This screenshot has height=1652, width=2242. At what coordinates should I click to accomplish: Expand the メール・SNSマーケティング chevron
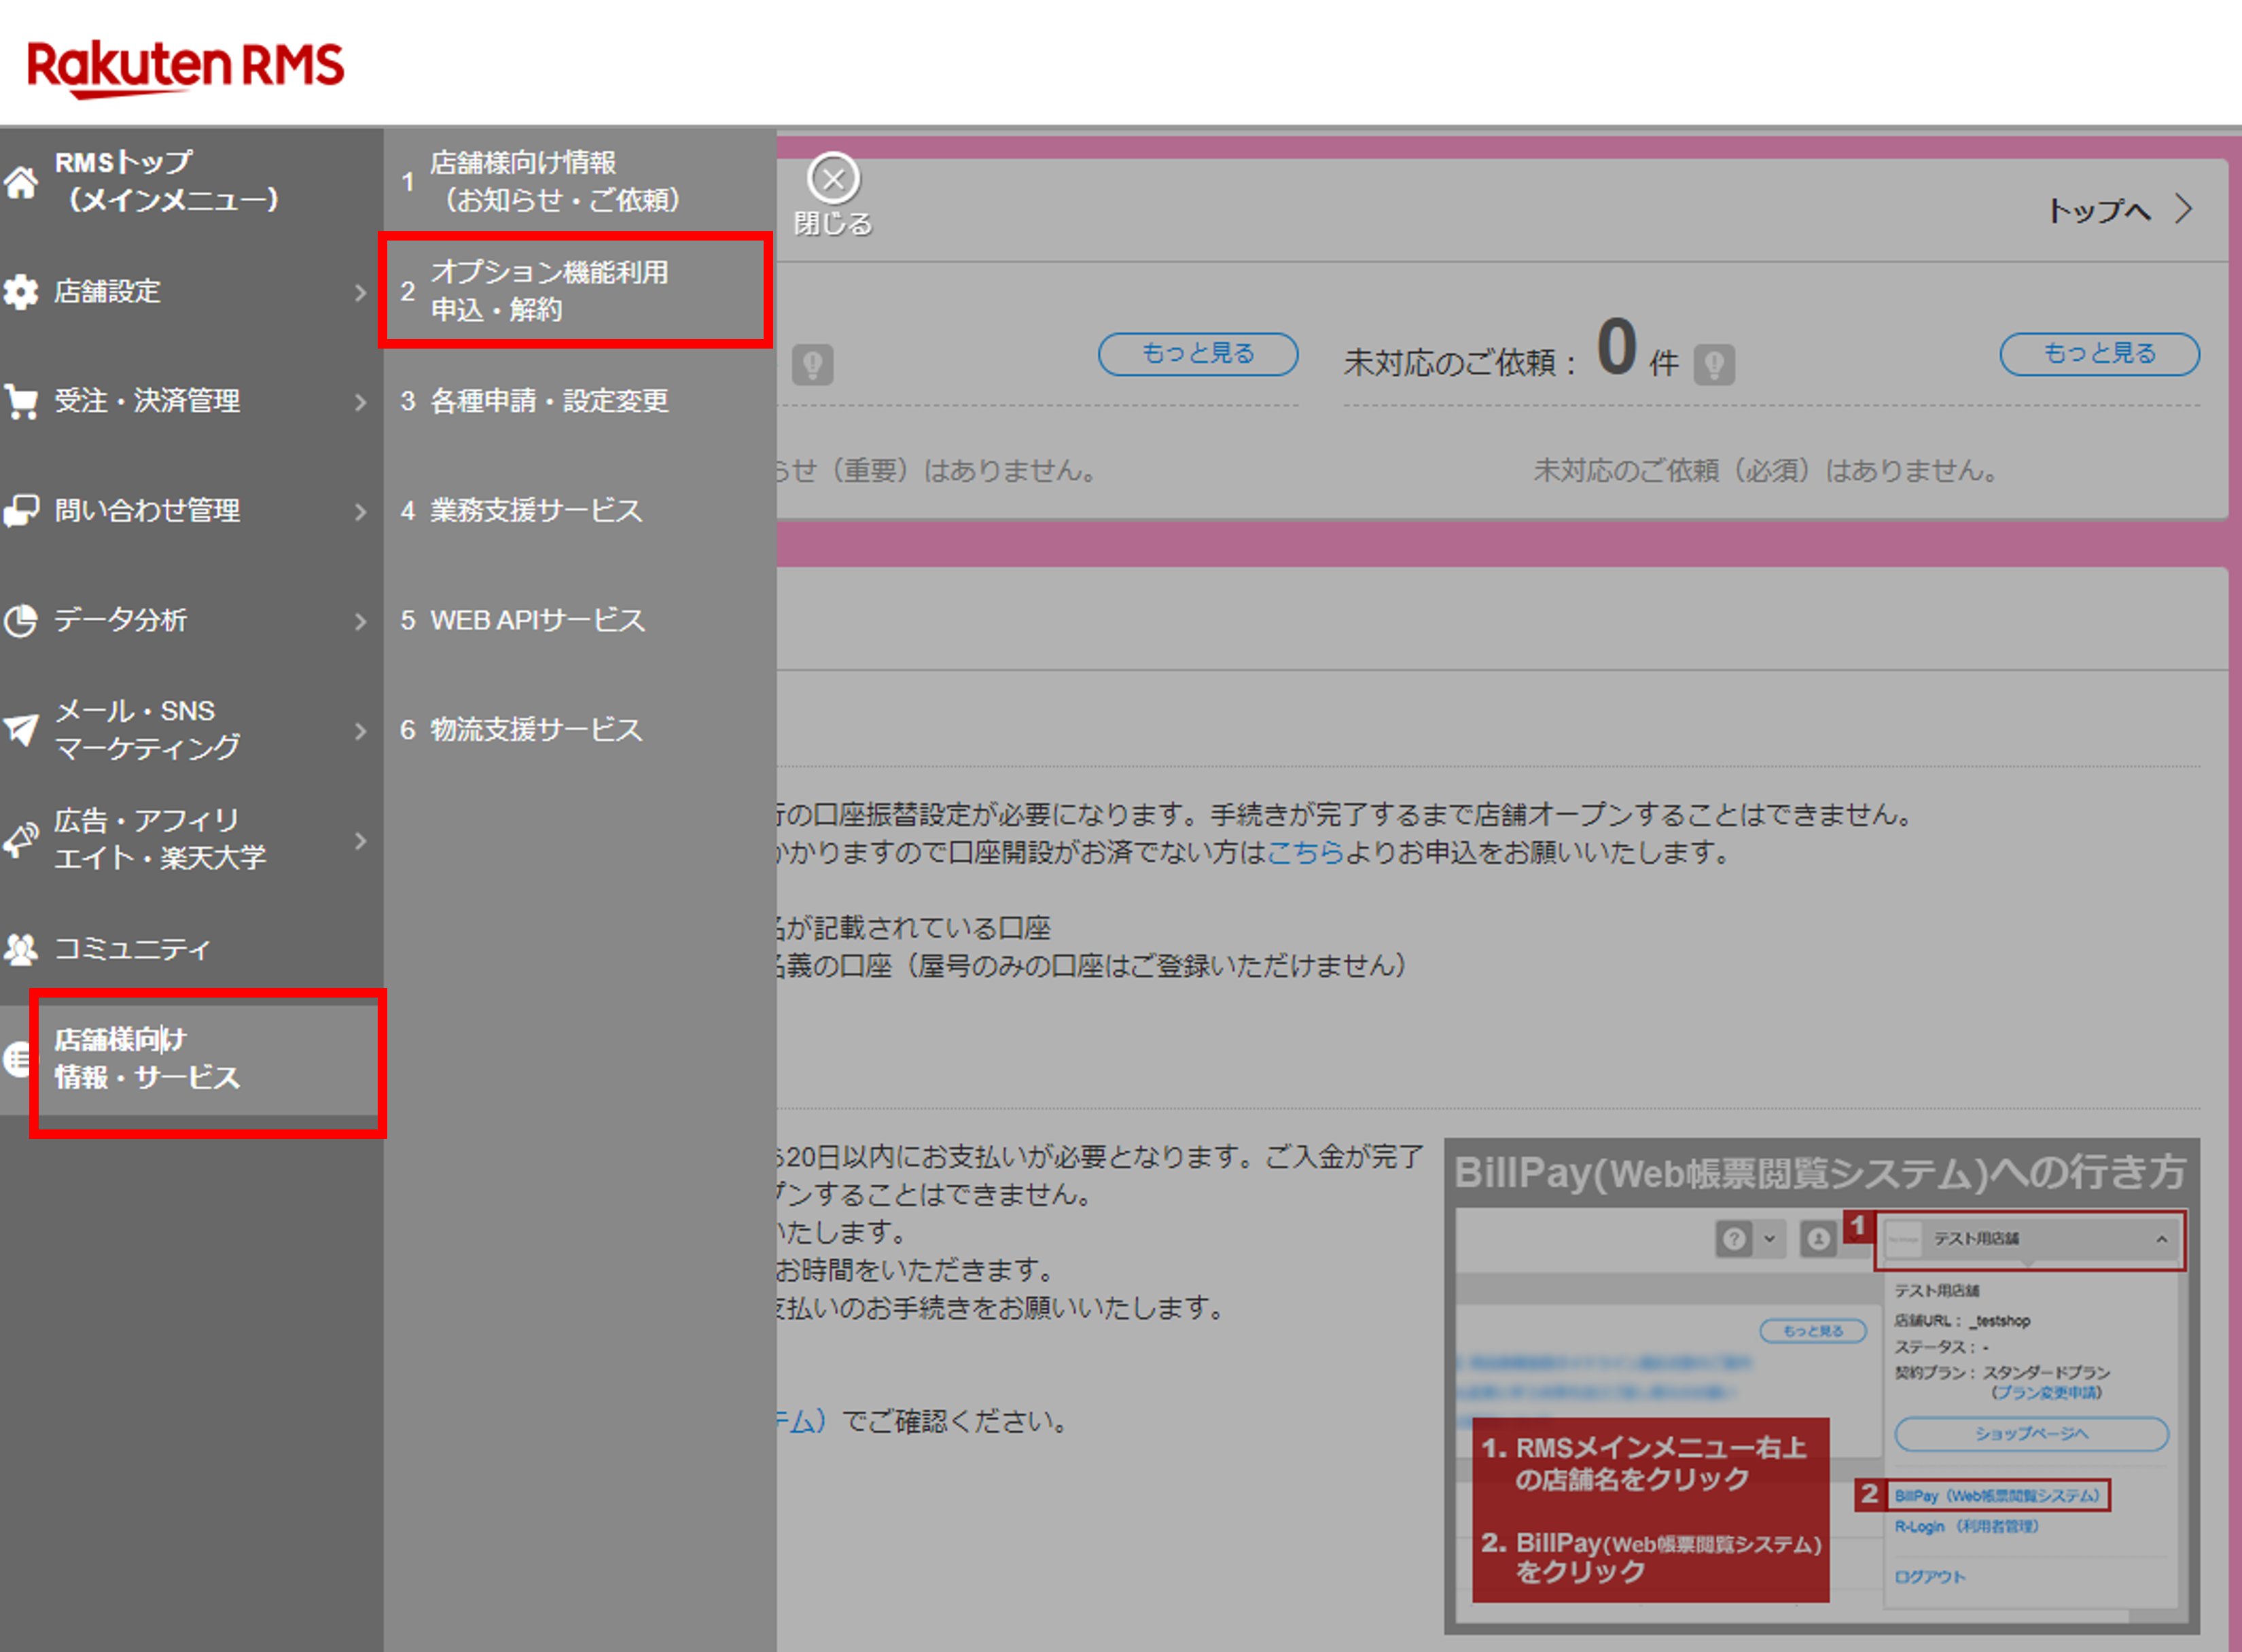click(x=361, y=731)
